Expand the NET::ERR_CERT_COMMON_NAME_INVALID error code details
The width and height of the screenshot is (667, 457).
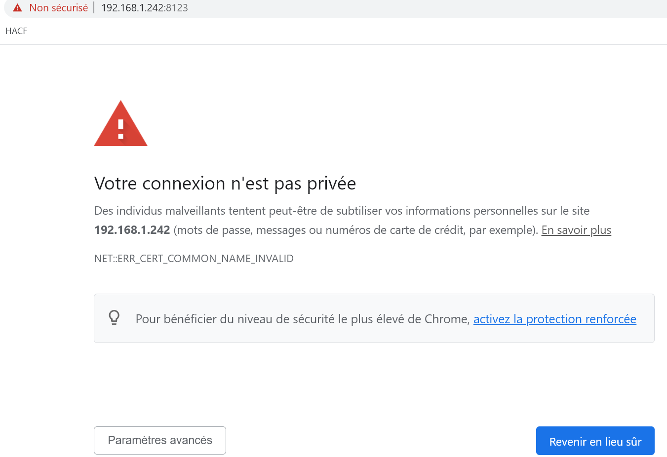point(194,259)
